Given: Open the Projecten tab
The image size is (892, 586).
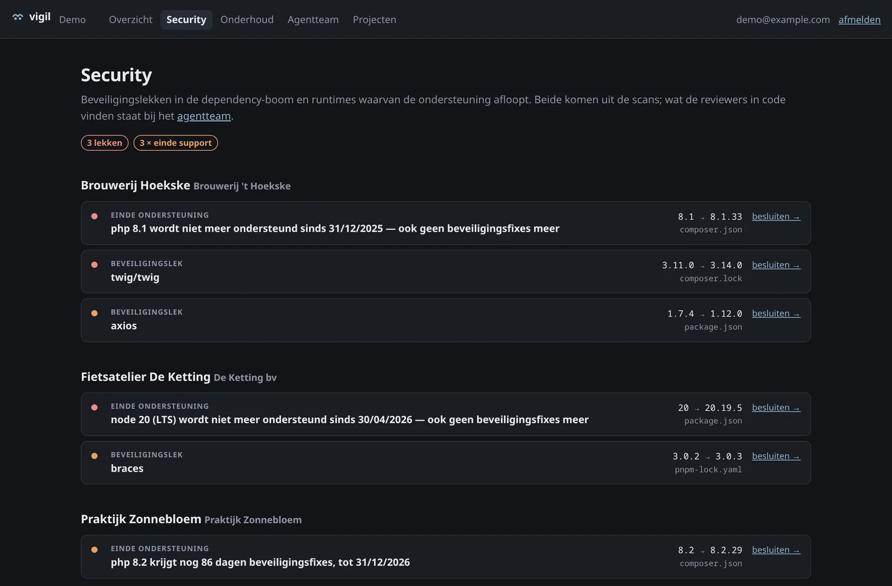Looking at the screenshot, I should click(375, 20).
